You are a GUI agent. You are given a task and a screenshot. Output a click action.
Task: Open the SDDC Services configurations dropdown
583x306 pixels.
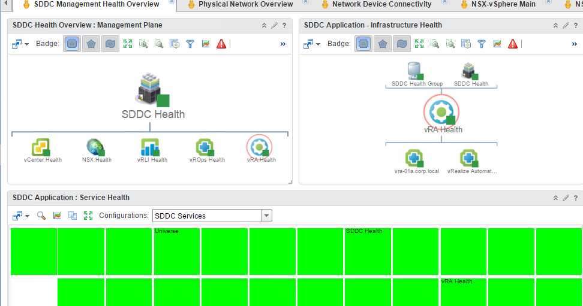coord(267,216)
